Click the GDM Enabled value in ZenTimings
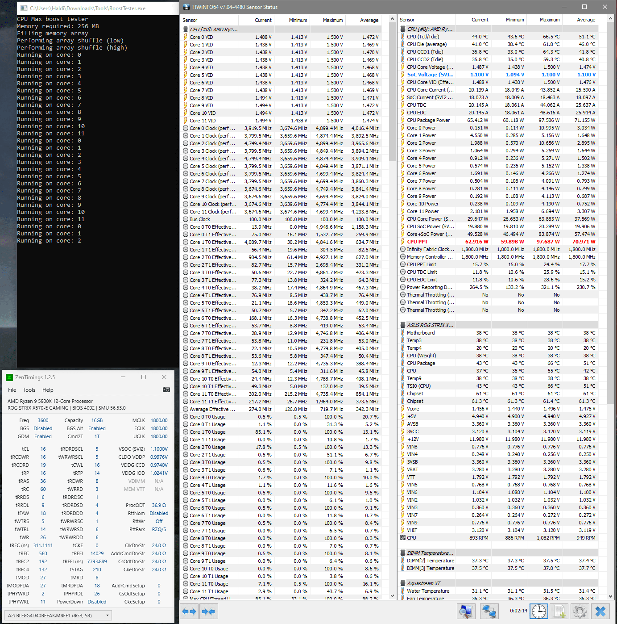This screenshot has width=617, height=624. click(43, 436)
